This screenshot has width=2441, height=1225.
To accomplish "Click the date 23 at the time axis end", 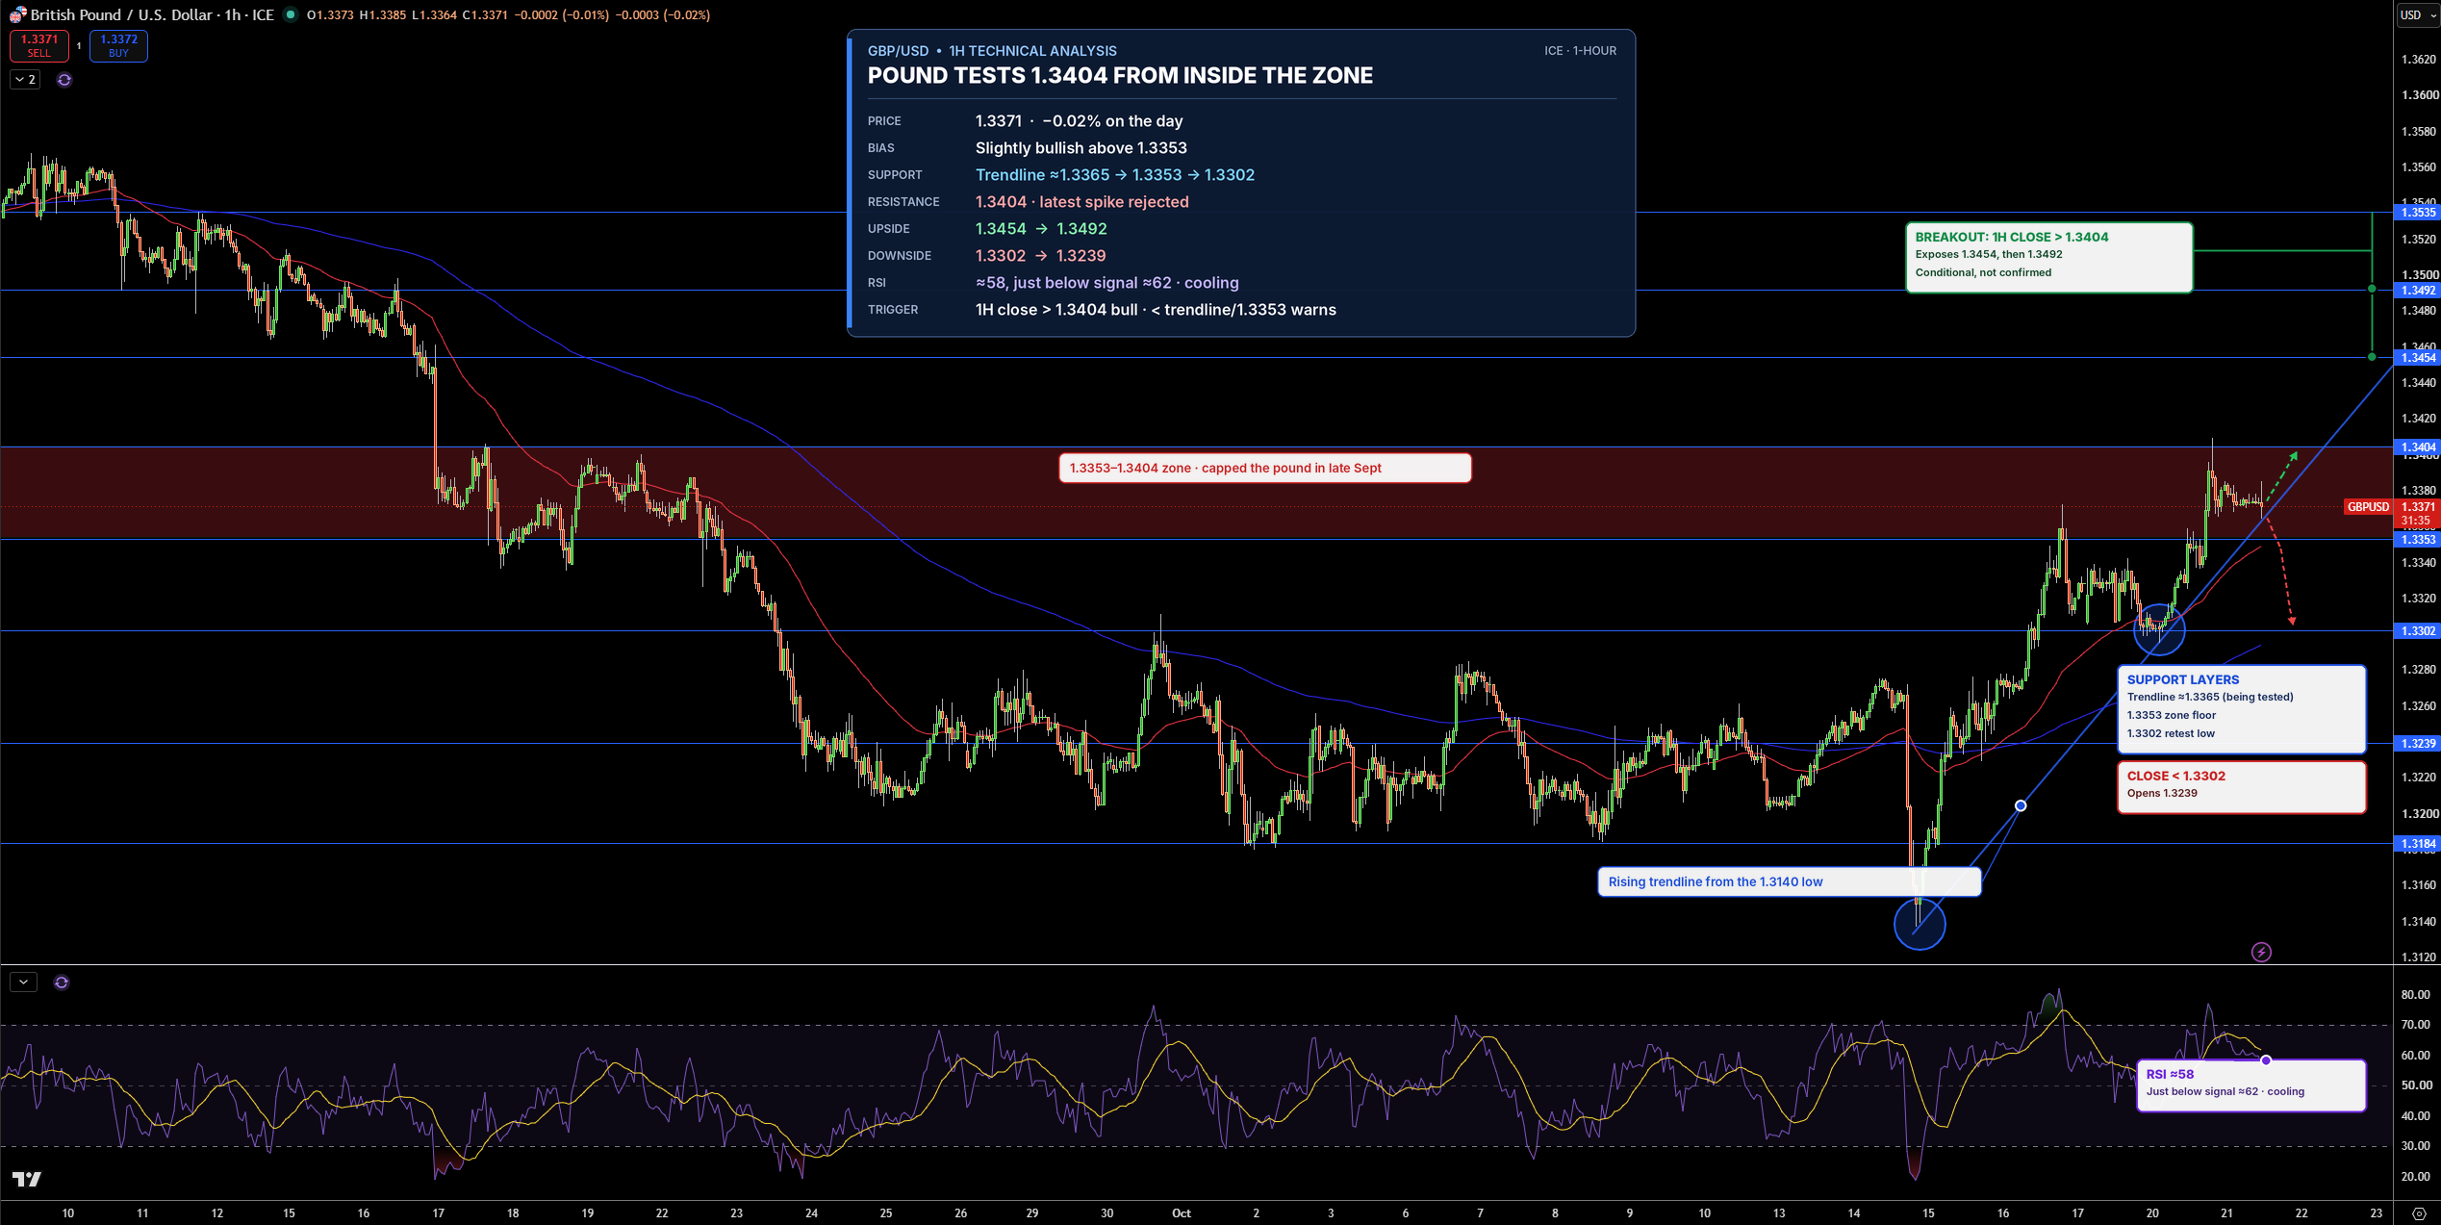I will point(2376,1213).
